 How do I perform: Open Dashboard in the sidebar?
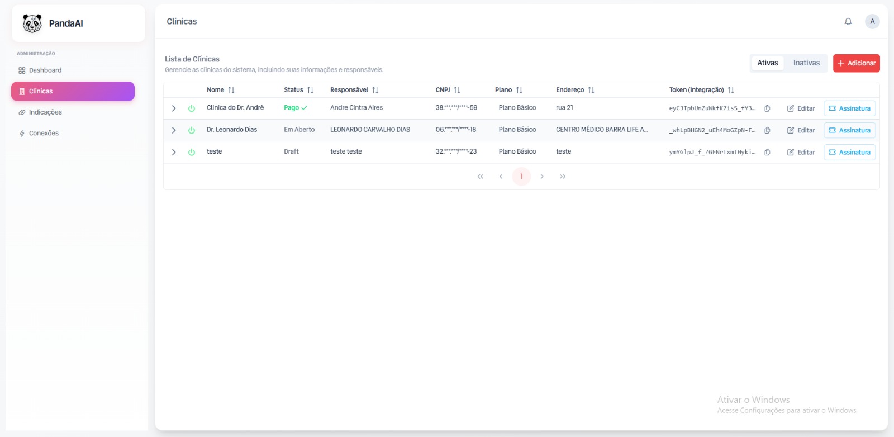click(73, 70)
